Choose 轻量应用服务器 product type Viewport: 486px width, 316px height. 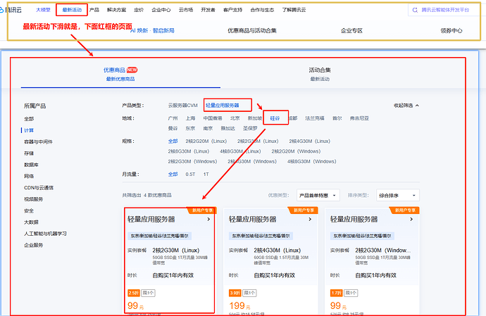pyautogui.click(x=223, y=106)
